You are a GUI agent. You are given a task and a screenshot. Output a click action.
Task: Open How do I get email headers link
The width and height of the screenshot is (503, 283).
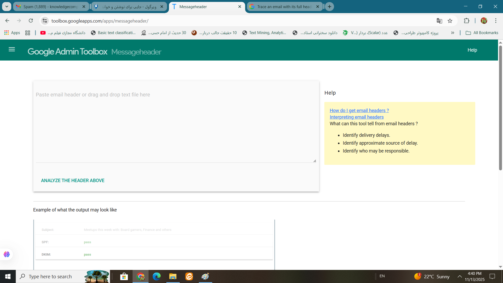point(359,111)
